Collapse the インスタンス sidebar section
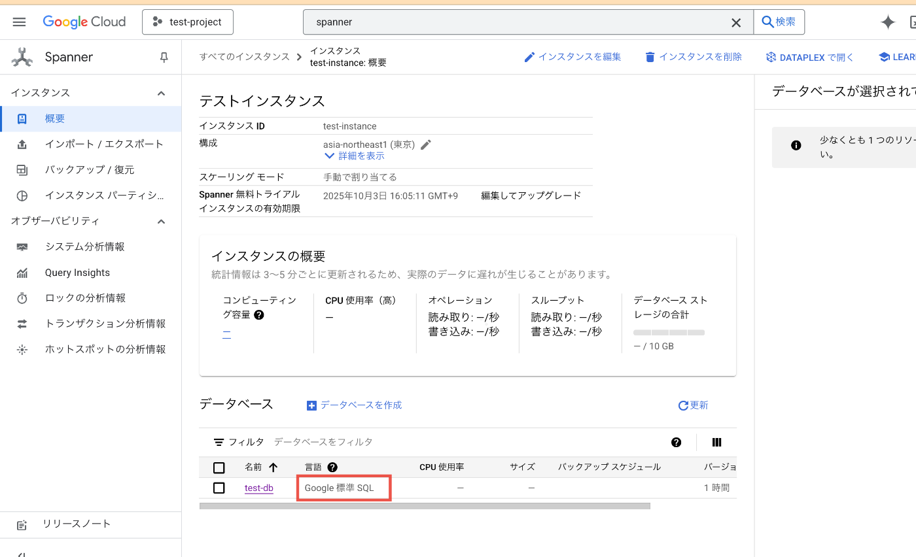This screenshot has height=557, width=916. click(161, 93)
